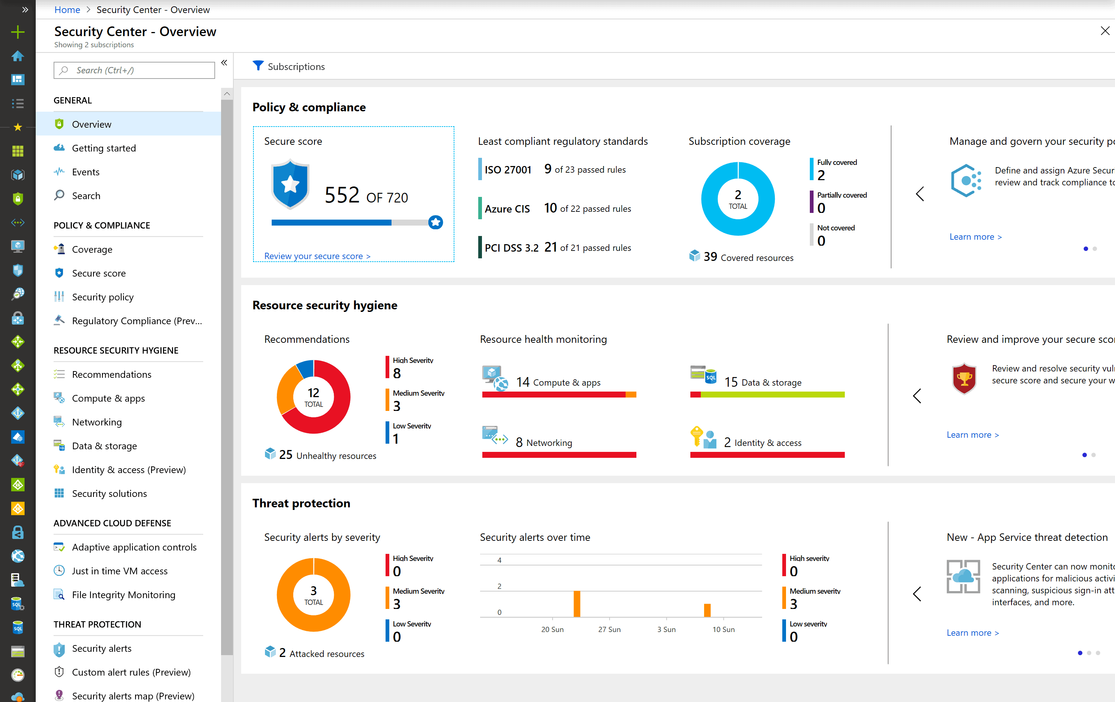Viewport: 1115px width, 702px height.
Task: Click the sidebar search input field
Action: [134, 70]
